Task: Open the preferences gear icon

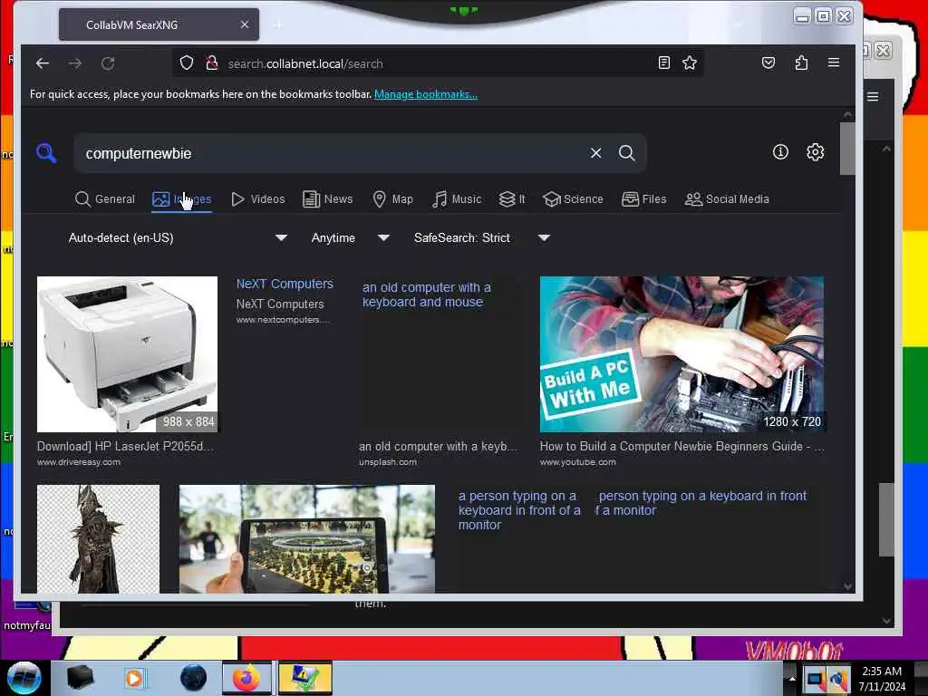Action: tap(816, 152)
